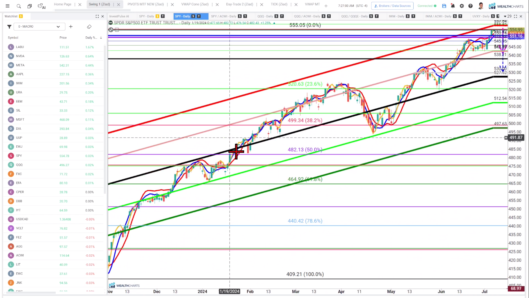Close the Home Page workspace tab
The height and width of the screenshot is (298, 529).
tap(80, 5)
